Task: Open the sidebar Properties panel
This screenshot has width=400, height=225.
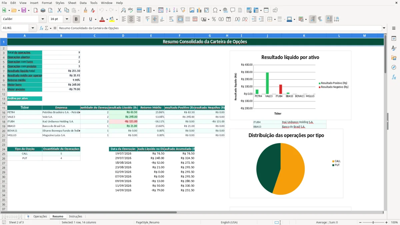Action: pyautogui.click(x=394, y=39)
